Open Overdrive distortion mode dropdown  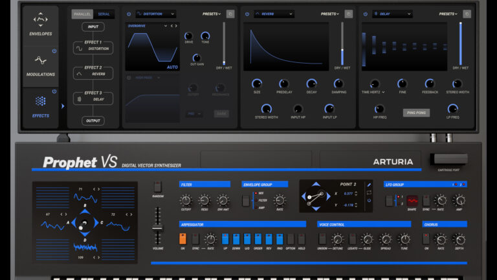click(148, 26)
